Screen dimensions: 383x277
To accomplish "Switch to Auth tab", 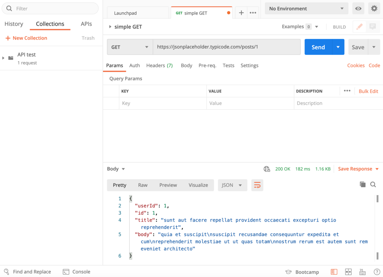I will [135, 65].
